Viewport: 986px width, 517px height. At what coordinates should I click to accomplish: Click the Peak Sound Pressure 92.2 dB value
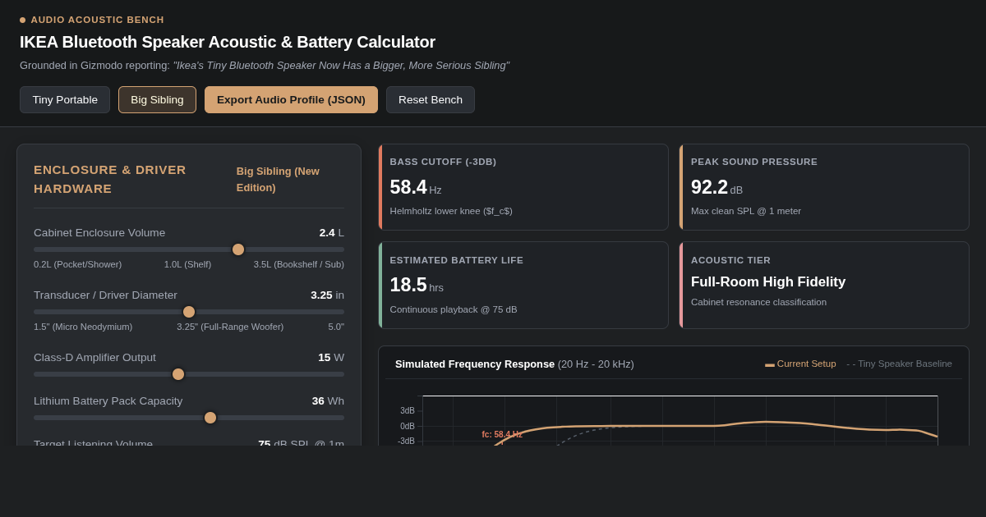click(x=716, y=187)
